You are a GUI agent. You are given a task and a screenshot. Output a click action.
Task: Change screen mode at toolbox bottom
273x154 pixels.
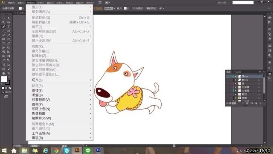6,96
